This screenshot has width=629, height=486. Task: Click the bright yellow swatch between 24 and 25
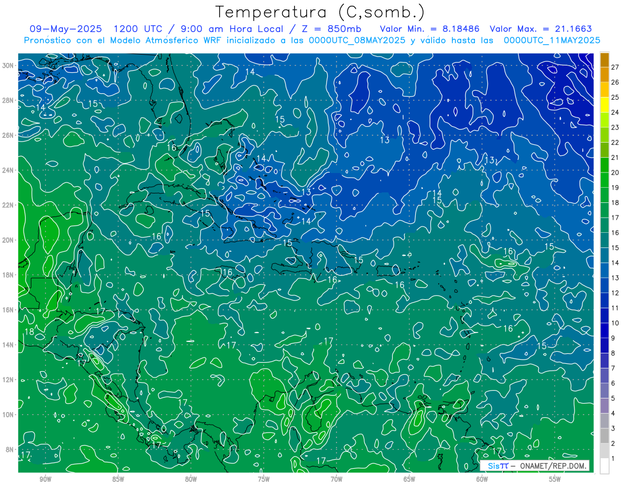click(x=605, y=105)
